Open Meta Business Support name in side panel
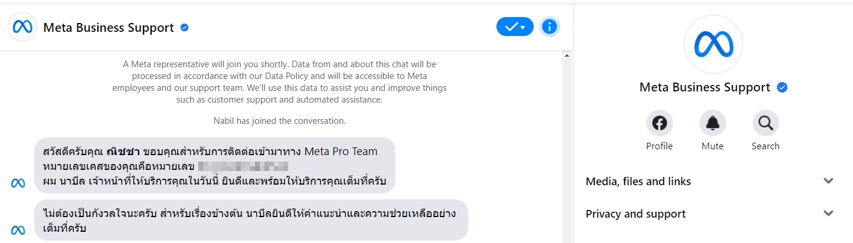This screenshot has width=853, height=243. coord(705,88)
